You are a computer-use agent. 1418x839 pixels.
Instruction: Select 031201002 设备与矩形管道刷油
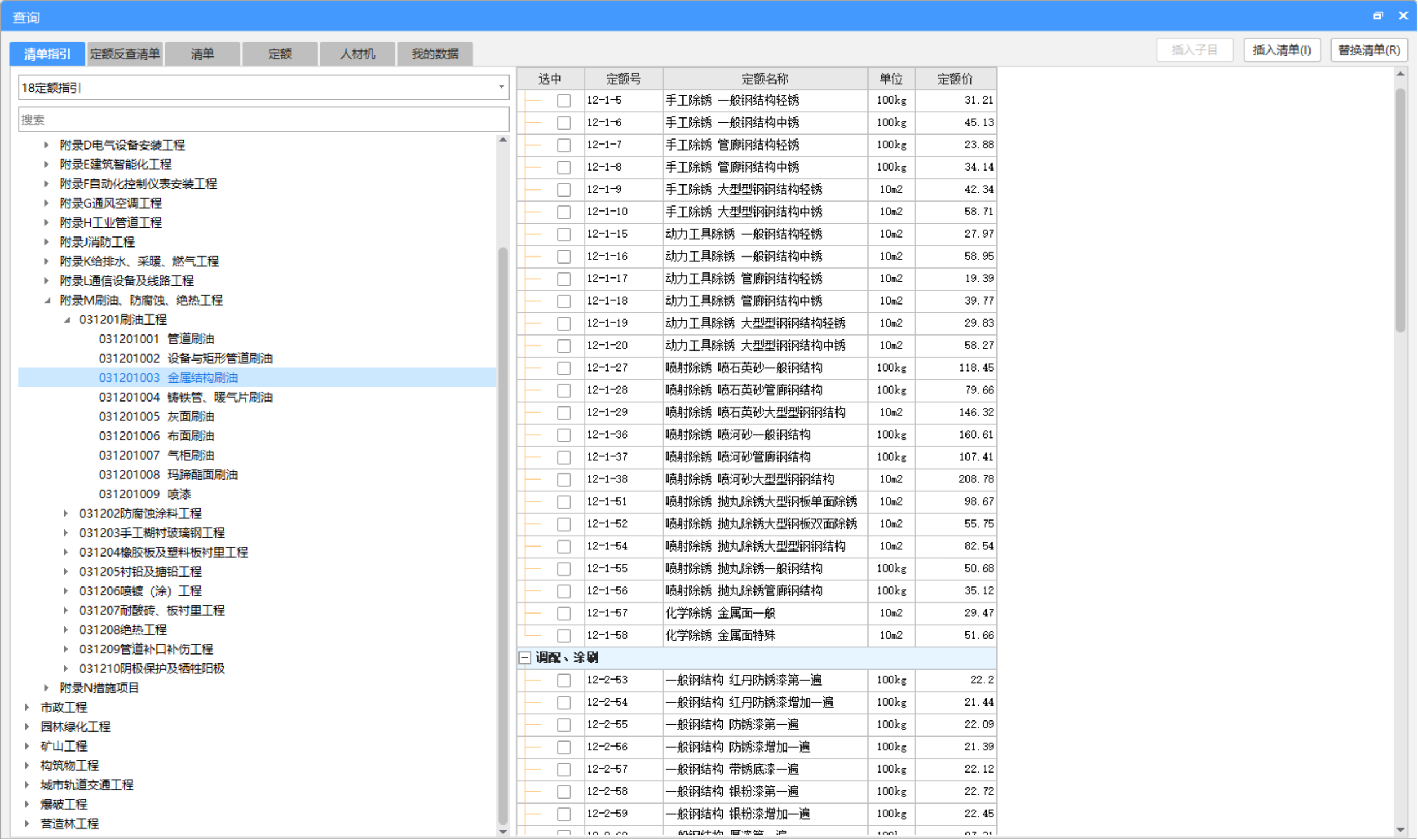click(x=186, y=358)
